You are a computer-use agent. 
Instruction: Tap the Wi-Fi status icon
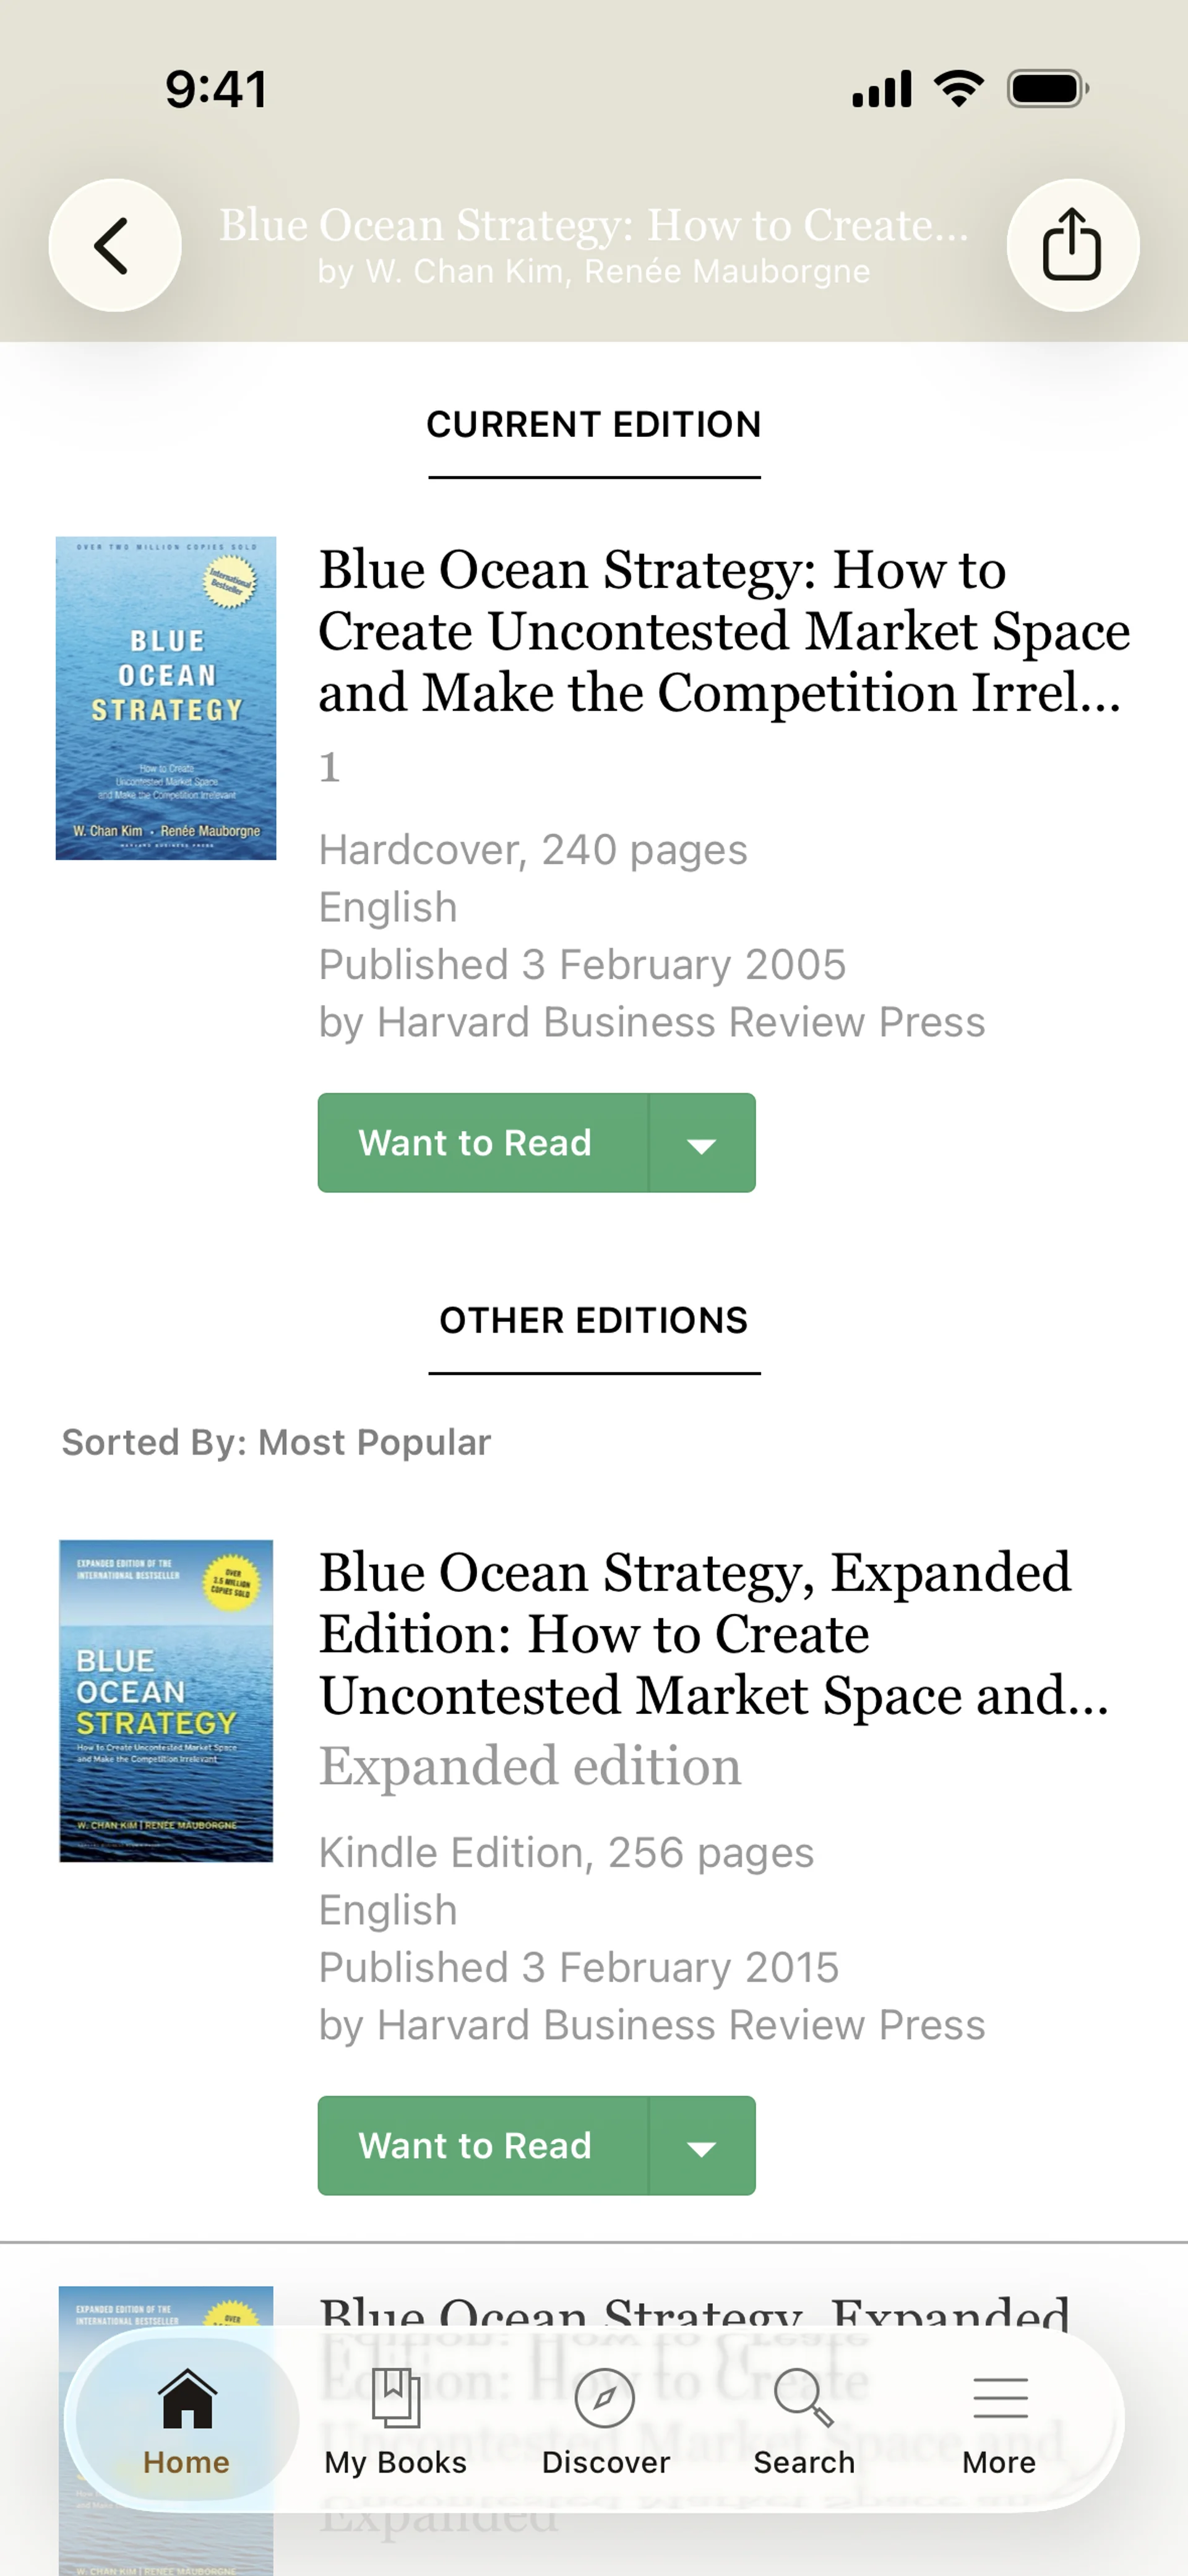958,89
